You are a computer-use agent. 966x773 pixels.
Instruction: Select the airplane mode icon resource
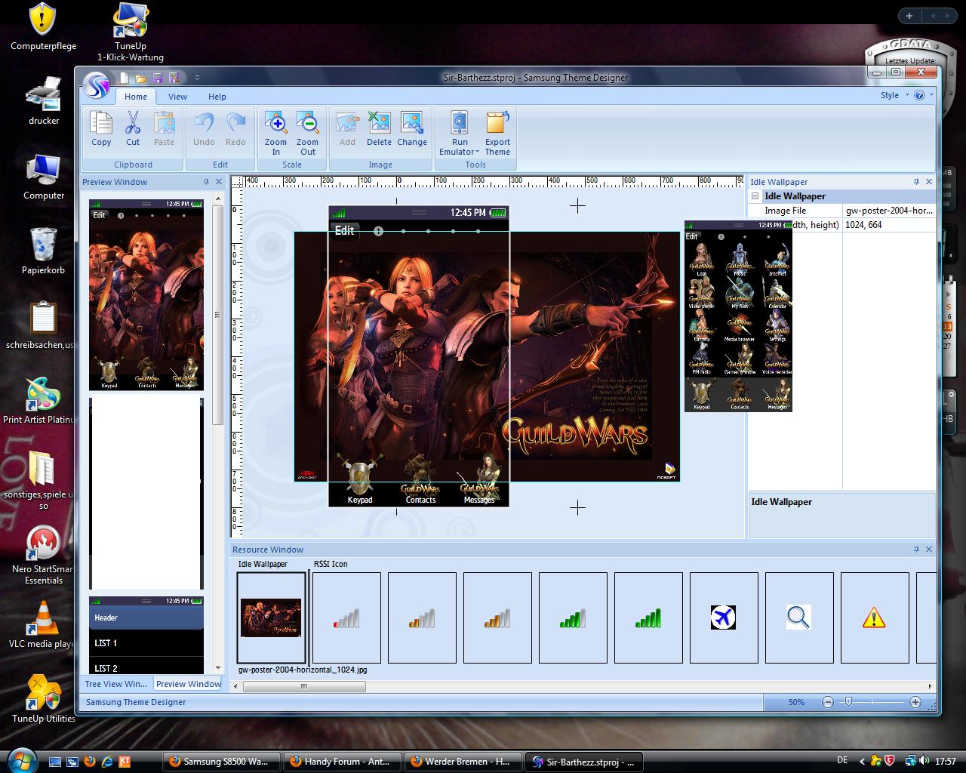[724, 617]
